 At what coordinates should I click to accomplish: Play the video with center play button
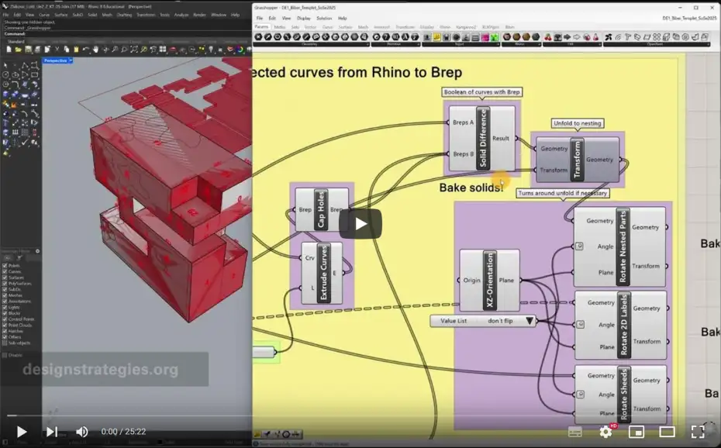click(360, 224)
